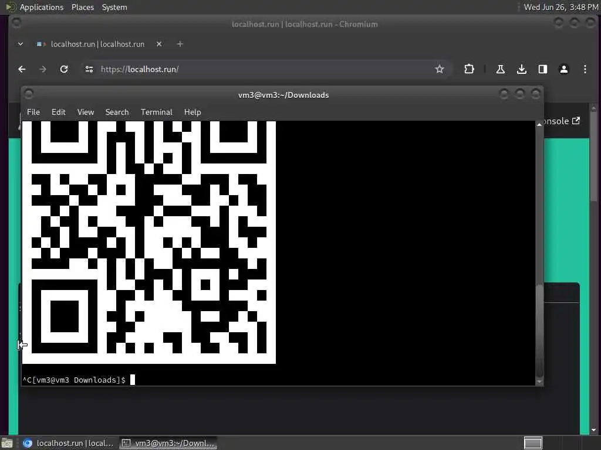Bookmark this page with the star icon
This screenshot has width=601, height=450.
click(x=439, y=69)
